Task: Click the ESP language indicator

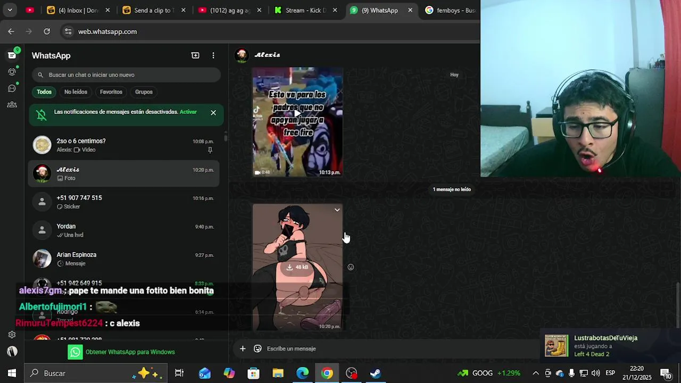Action: point(610,373)
